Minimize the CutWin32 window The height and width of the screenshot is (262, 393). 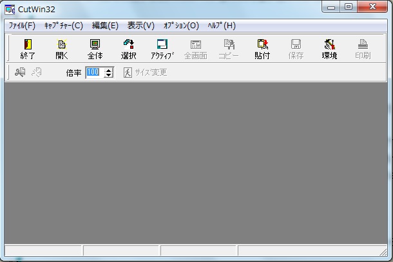point(331,7)
